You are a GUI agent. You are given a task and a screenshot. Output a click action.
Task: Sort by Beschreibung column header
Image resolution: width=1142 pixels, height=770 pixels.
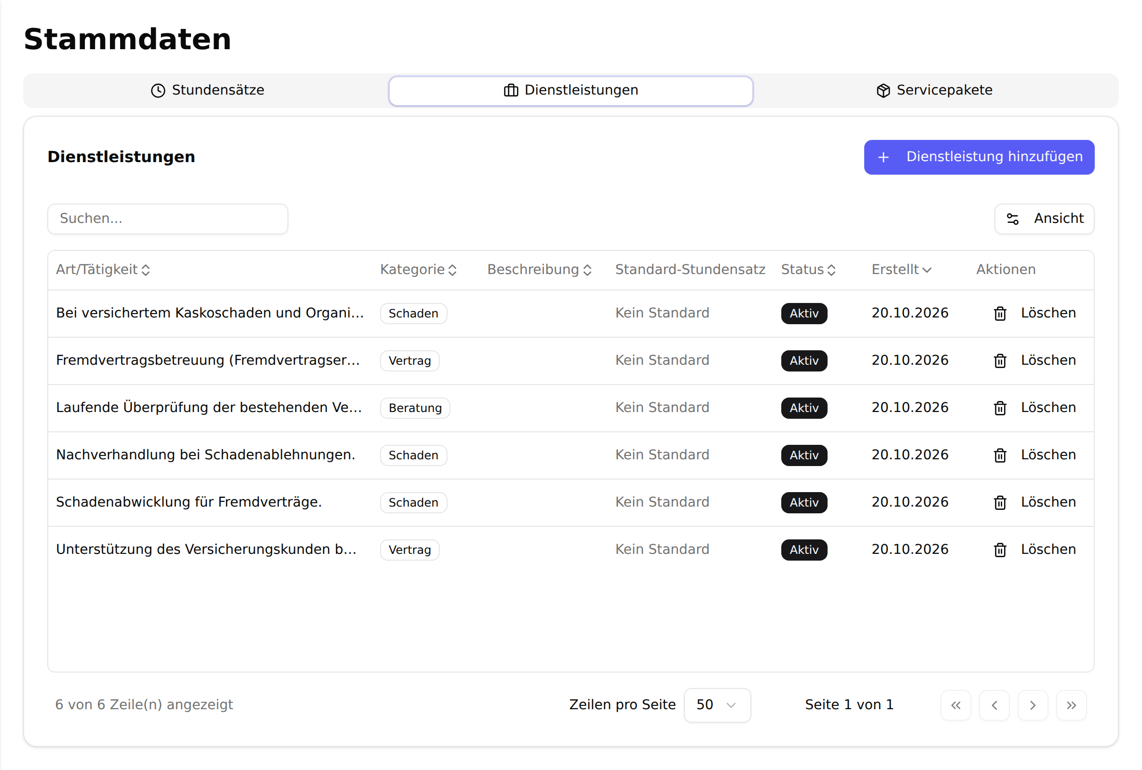(x=539, y=270)
